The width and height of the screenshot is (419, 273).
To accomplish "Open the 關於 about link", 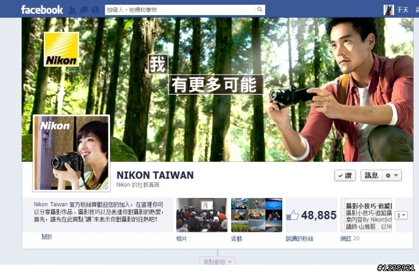I will pyautogui.click(x=47, y=236).
